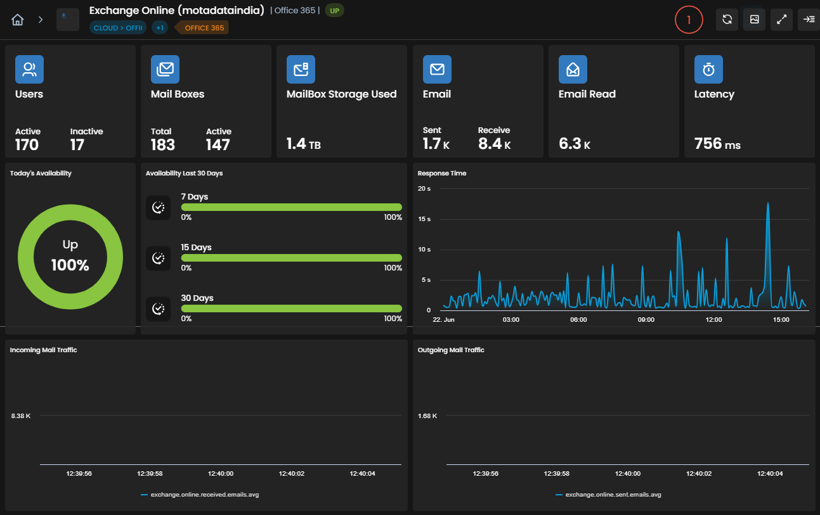Image resolution: width=820 pixels, height=515 pixels.
Task: Toggle exchange.online.sent.emails.avg legend series
Action: (608, 495)
